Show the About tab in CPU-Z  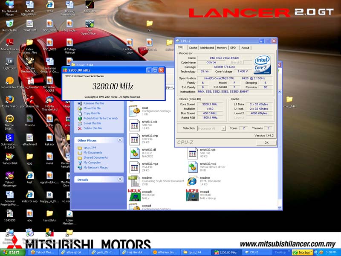[x=246, y=48]
